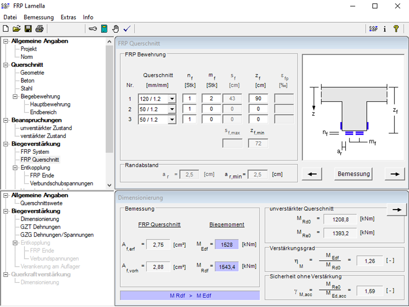Select Projekt in the tree
409x307 pixels.
(x=29, y=49)
